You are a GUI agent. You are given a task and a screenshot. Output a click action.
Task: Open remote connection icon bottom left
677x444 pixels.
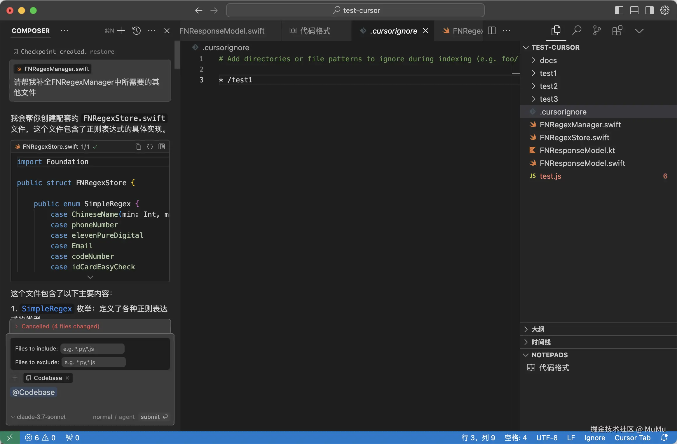tap(10, 438)
